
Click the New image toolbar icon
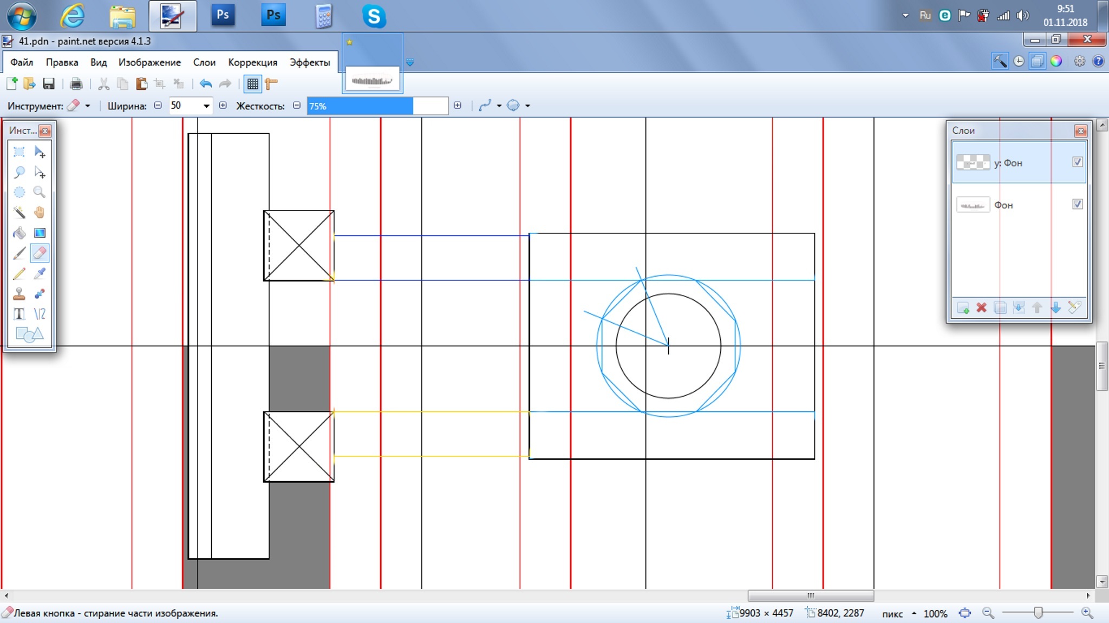click(12, 84)
